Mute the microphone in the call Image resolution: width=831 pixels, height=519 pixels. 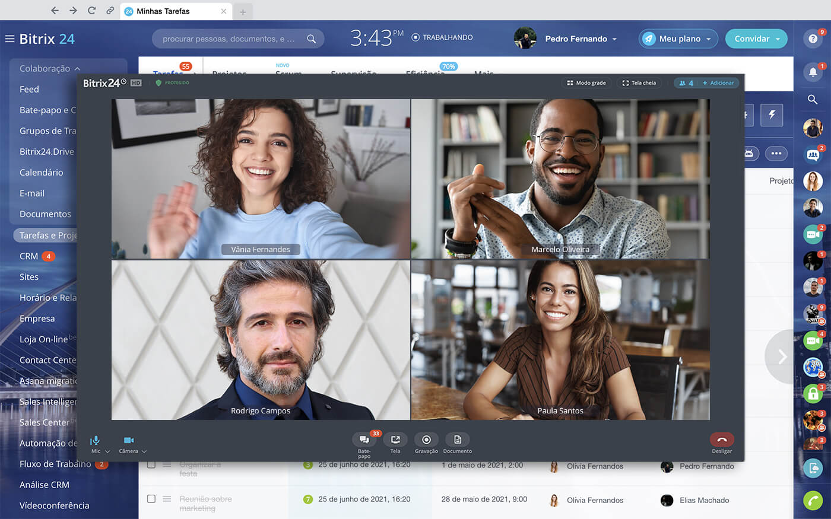[95, 441]
